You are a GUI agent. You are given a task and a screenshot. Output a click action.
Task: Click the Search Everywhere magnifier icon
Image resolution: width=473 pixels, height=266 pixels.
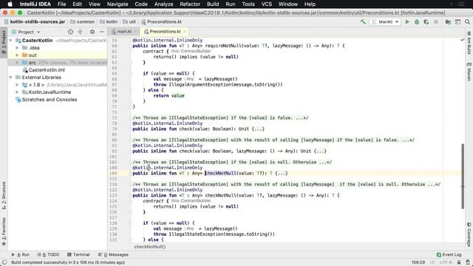(467, 21)
